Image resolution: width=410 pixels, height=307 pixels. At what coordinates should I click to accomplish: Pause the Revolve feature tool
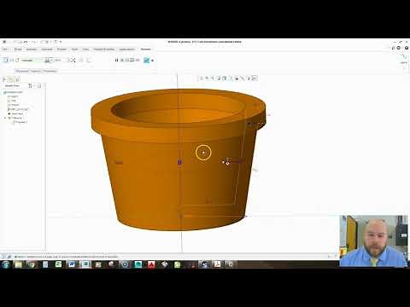(x=116, y=60)
